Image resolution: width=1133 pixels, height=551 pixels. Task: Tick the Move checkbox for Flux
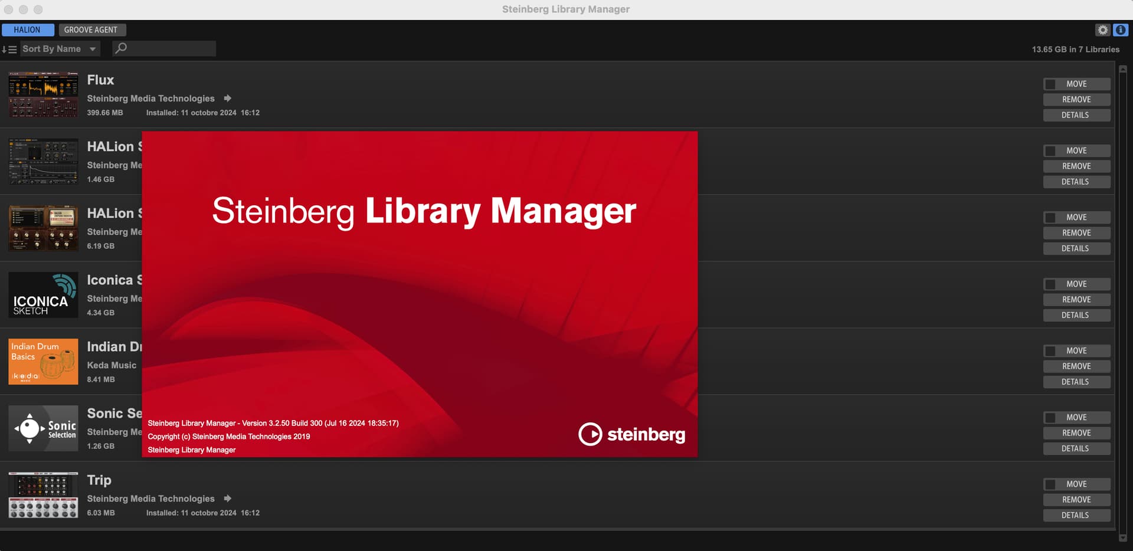[x=1050, y=84]
